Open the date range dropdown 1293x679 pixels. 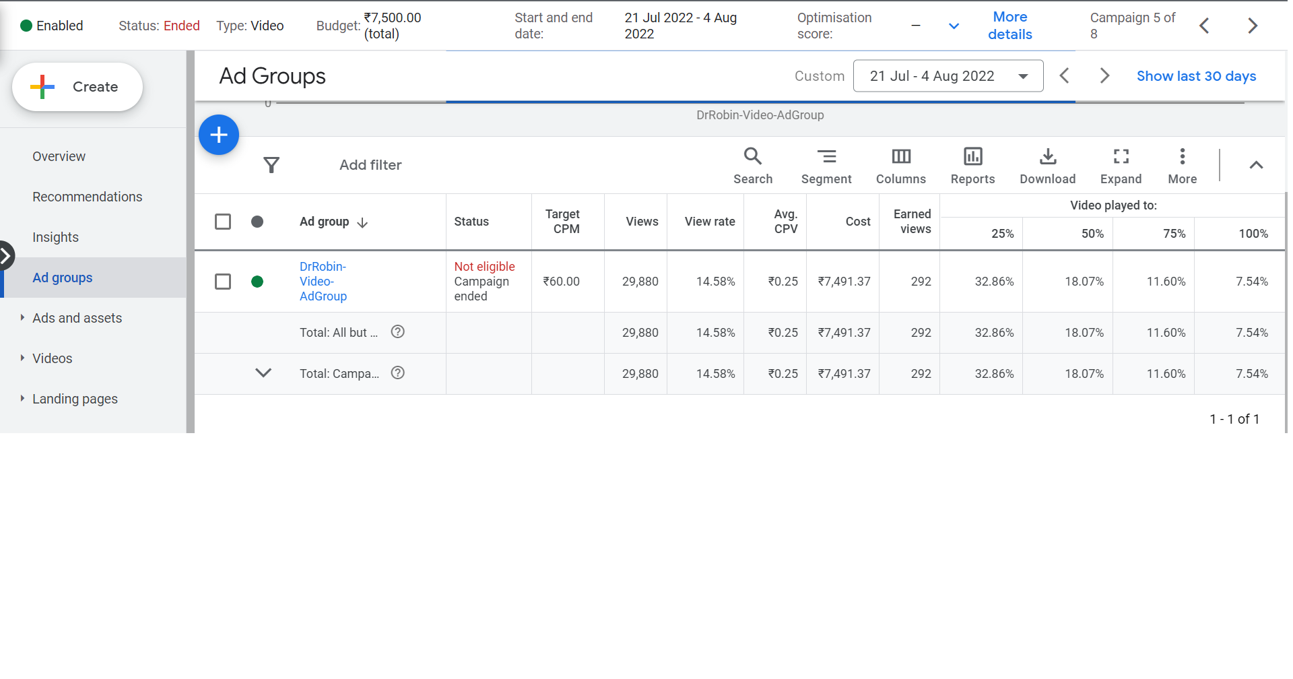click(x=948, y=76)
